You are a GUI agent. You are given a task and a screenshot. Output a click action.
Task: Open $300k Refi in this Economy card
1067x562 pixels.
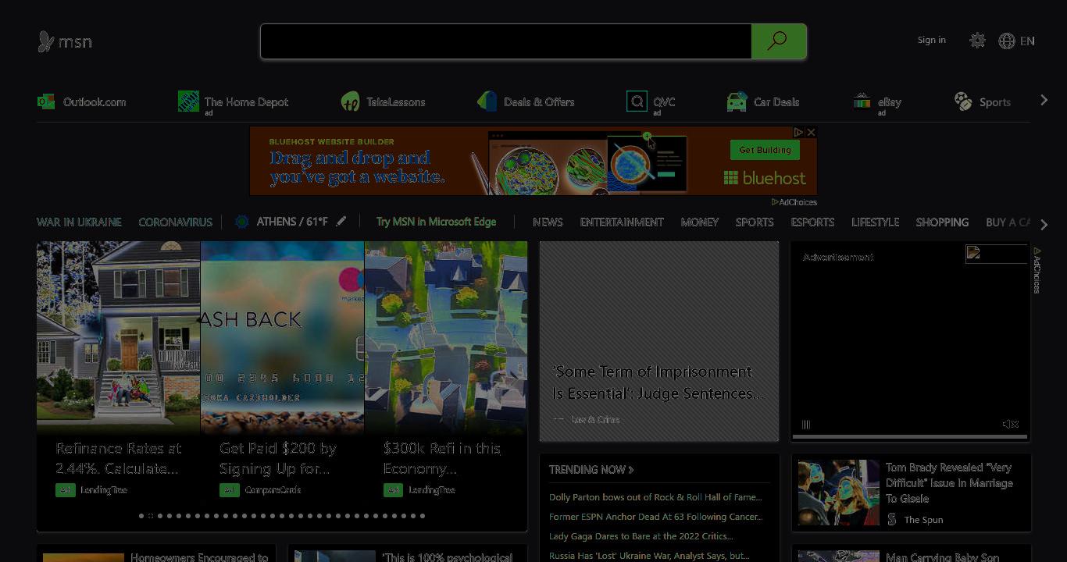[442, 458]
